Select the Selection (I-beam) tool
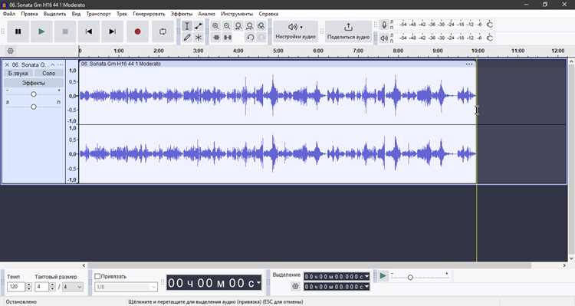Screen dimensions: 575x306 tap(187, 26)
